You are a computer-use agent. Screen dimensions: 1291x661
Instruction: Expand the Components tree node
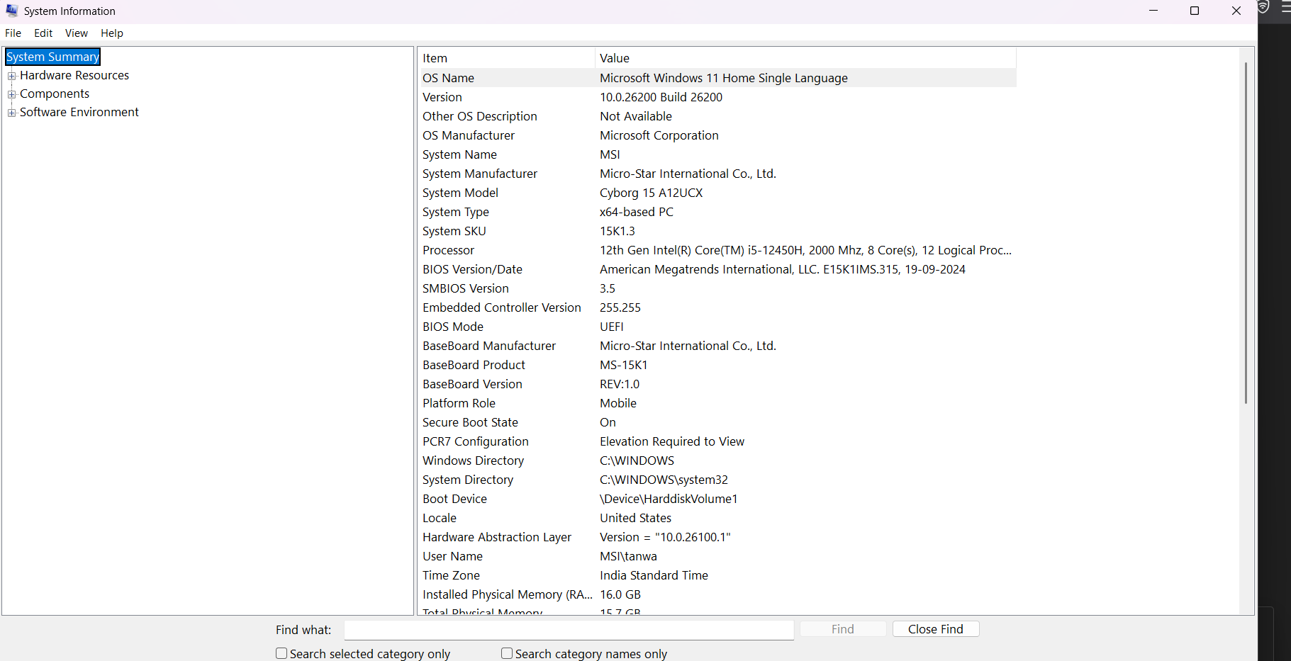[11, 94]
